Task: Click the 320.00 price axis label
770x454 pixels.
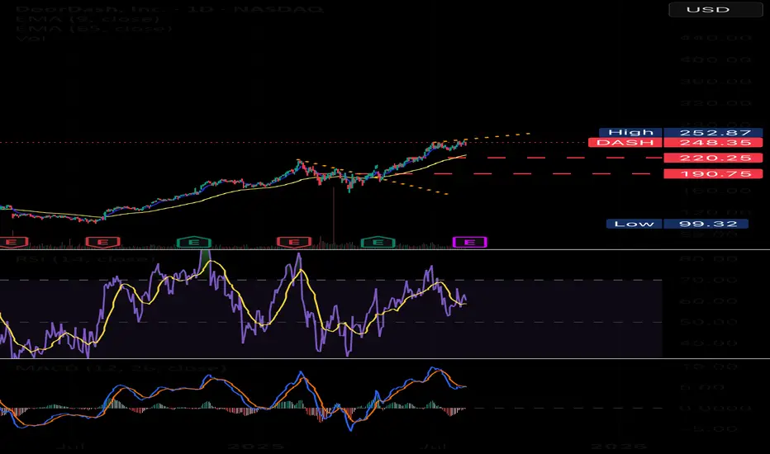Action: click(716, 103)
